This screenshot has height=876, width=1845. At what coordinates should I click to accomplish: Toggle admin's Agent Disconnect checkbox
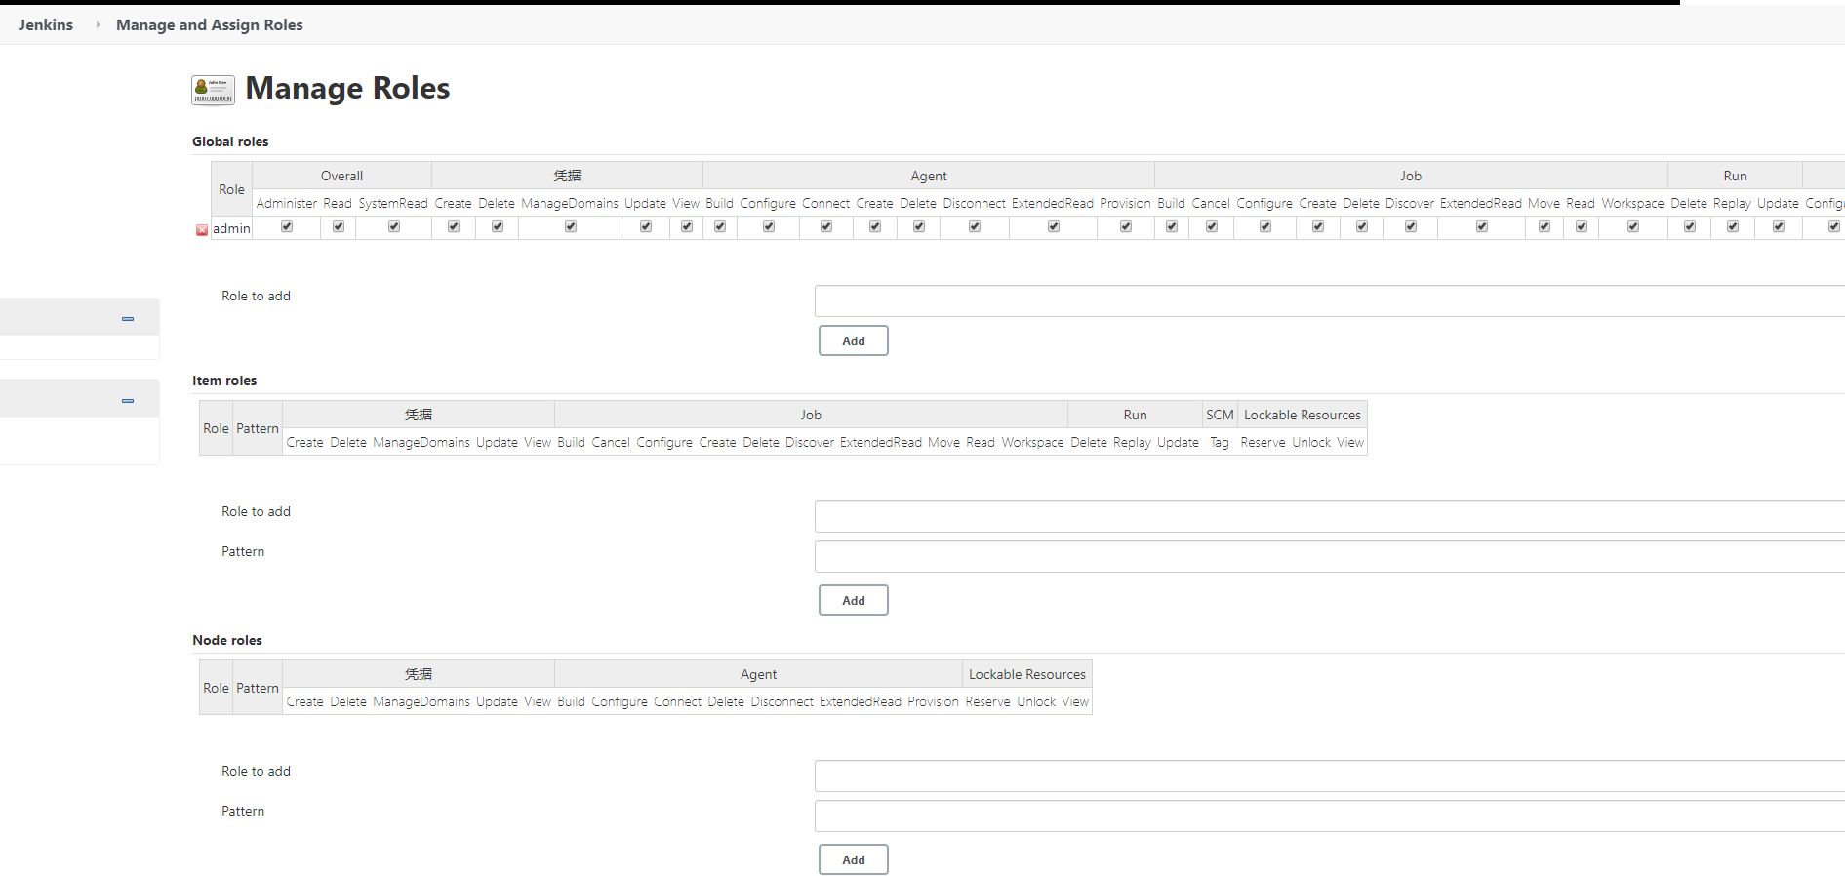tap(975, 226)
